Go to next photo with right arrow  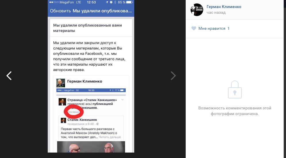point(173,76)
